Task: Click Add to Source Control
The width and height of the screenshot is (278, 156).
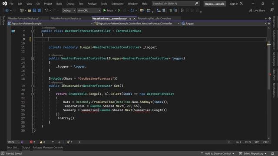Action: (x=218, y=153)
